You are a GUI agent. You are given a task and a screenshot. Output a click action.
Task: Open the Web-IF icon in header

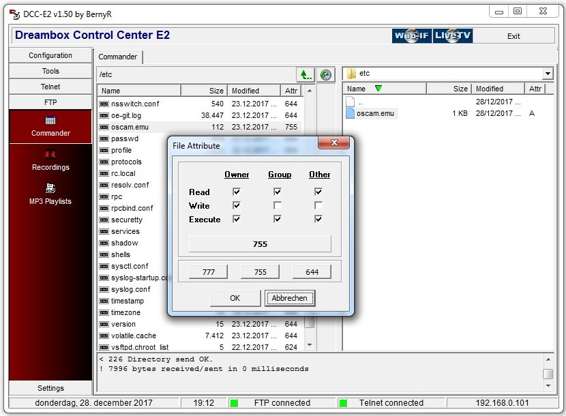pos(412,35)
